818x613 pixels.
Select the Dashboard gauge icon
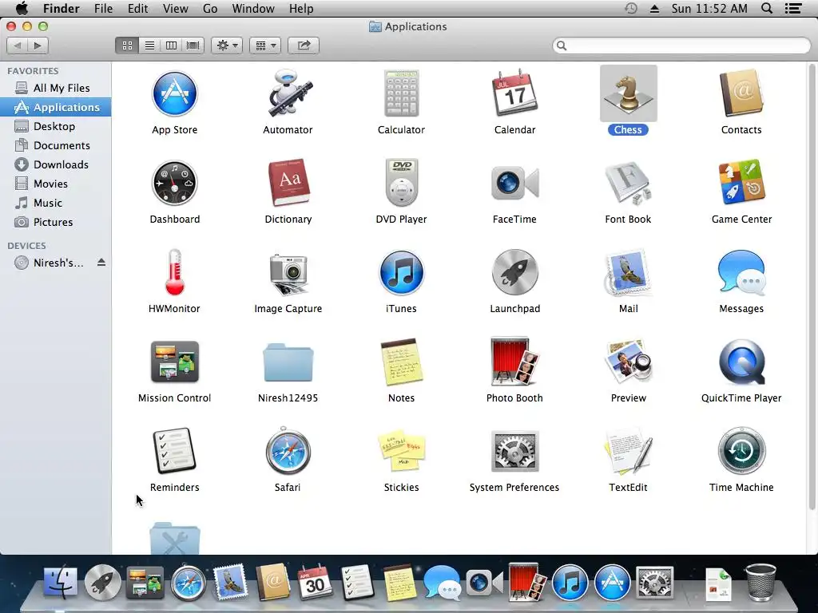pos(174,183)
